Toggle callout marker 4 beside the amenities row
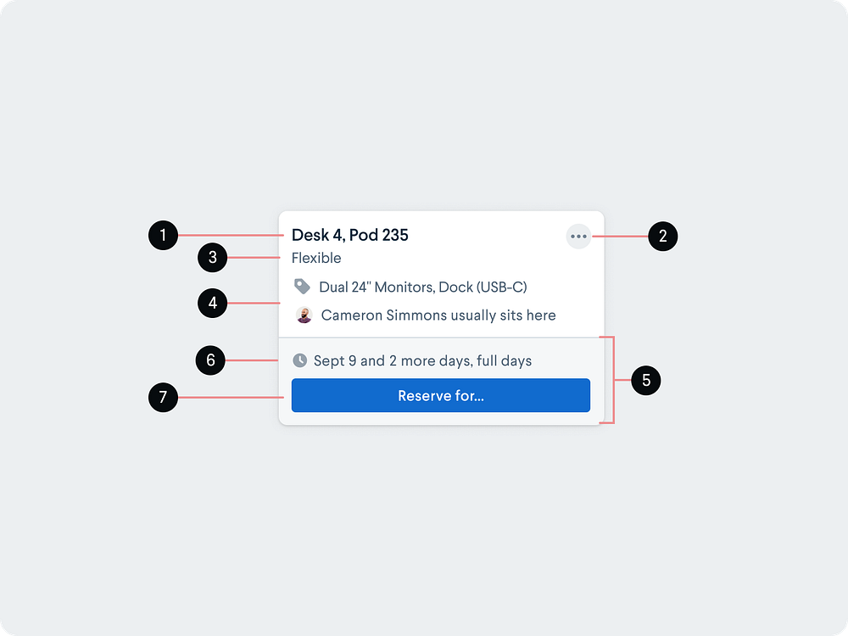This screenshot has width=848, height=636. [x=212, y=303]
